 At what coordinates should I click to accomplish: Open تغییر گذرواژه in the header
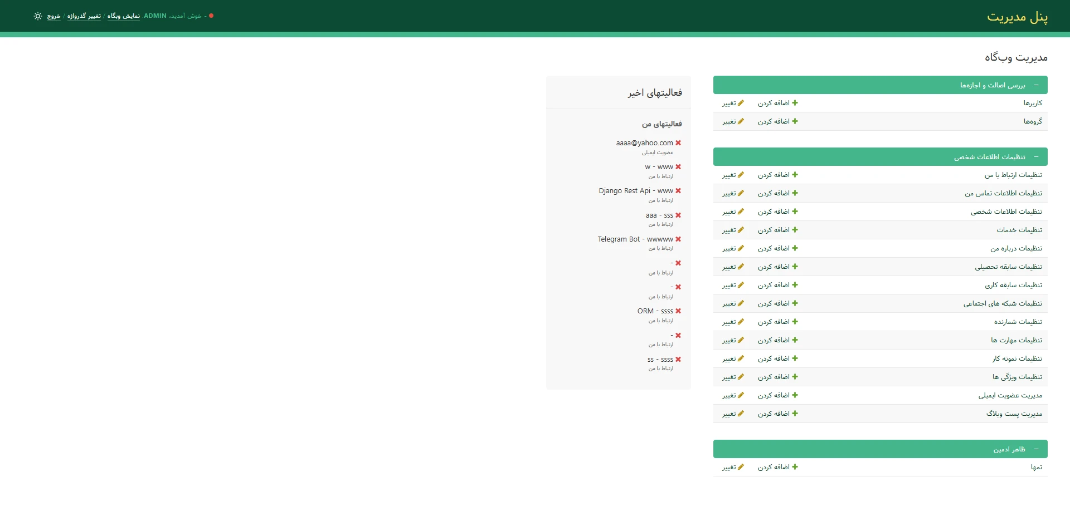tap(84, 16)
